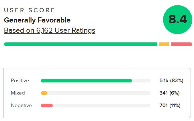The width and height of the screenshot is (194, 121).
Task: Open the 'Based on 6,162 User Ratings' link
Action: click(49, 30)
